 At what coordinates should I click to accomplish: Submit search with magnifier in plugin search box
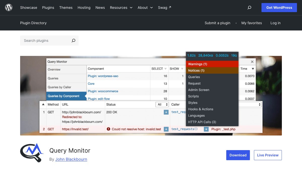[x=73, y=41]
